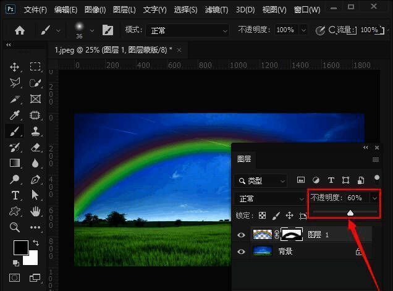Select the Frame tool

[x=35, y=99]
